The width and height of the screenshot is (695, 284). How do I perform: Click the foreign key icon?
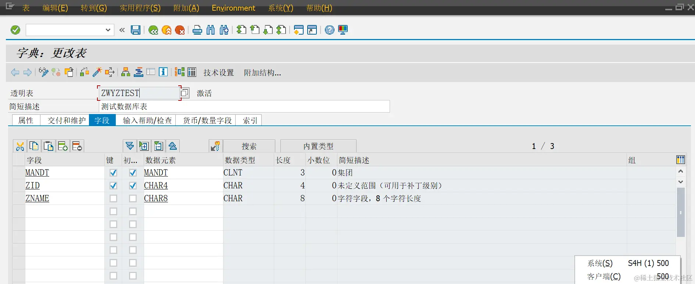point(215,146)
